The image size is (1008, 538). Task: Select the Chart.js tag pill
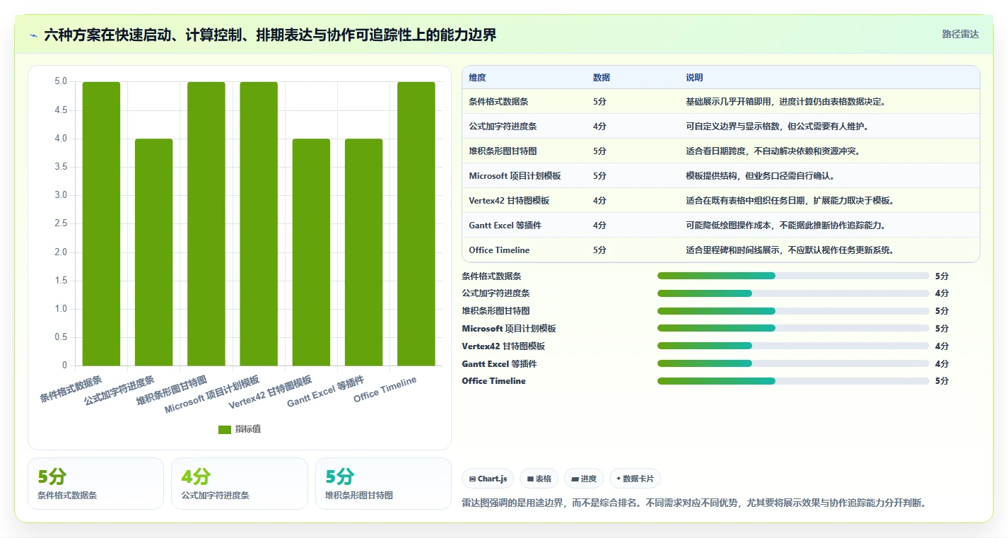tap(488, 479)
